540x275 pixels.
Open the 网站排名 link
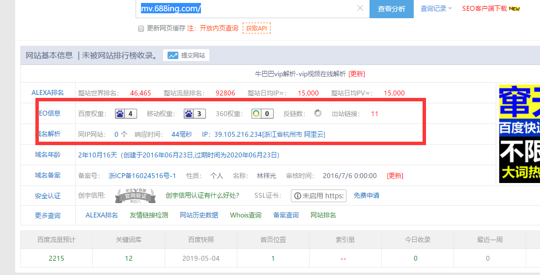[x=323, y=215]
